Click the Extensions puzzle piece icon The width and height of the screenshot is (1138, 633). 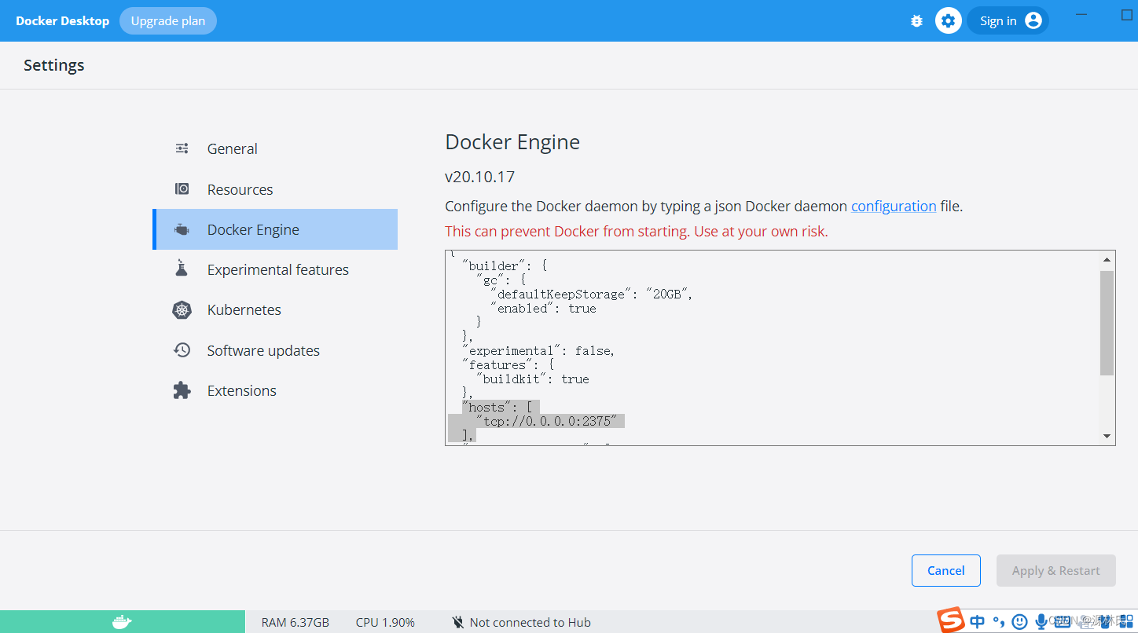pyautogui.click(x=182, y=390)
